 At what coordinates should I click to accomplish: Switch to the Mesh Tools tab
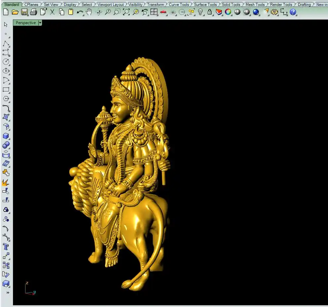click(255, 5)
